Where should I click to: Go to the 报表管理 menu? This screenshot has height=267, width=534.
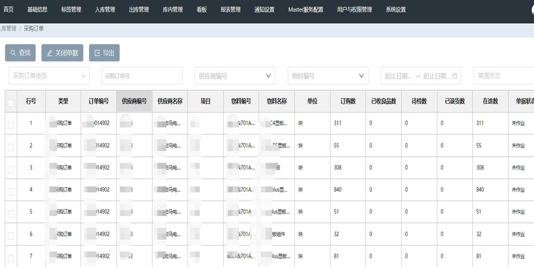pos(230,10)
